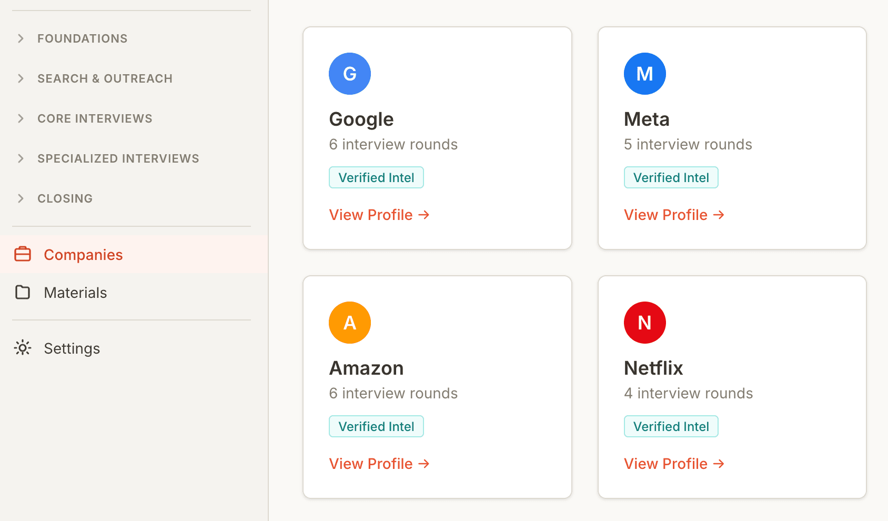This screenshot has height=521, width=888.
Task: Click the orange Amazon A avatar
Action: [x=350, y=323]
